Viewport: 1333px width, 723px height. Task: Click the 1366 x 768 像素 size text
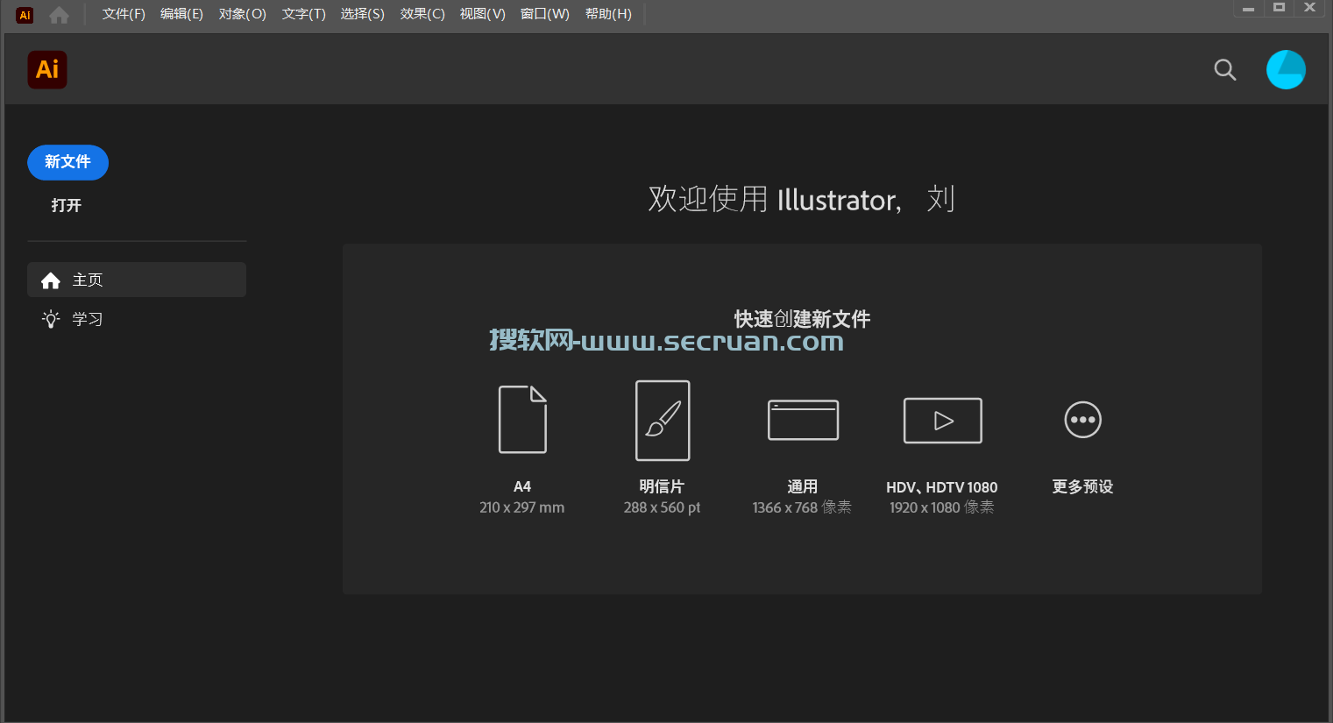click(802, 507)
